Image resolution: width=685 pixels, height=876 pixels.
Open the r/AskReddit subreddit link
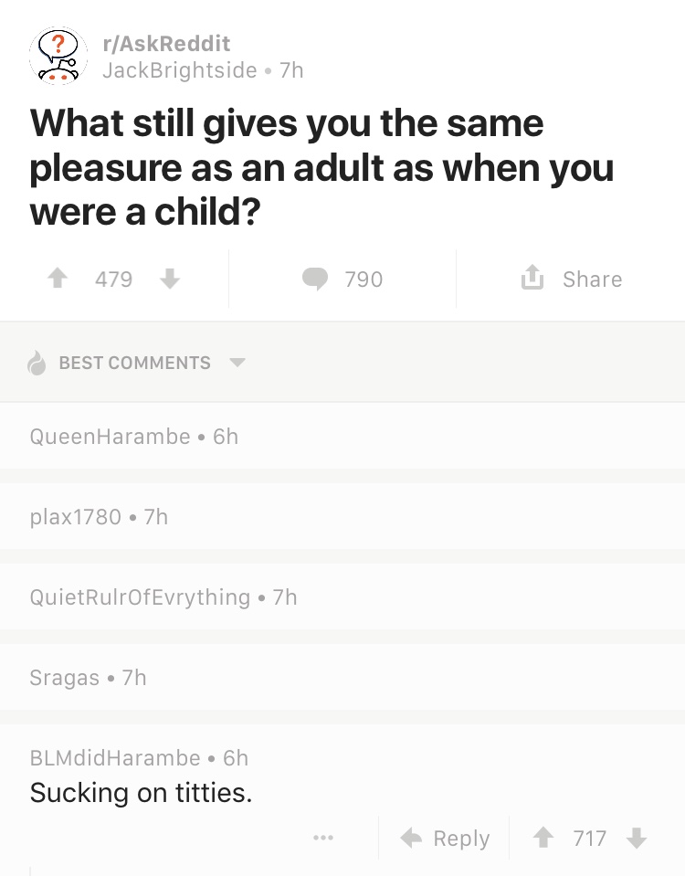[x=165, y=43]
